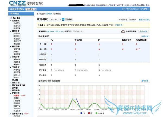Image resolution: width=163 pixels, height=117 pixels.
Task: Click the CNZZ logo
Action: click(x=17, y=3)
